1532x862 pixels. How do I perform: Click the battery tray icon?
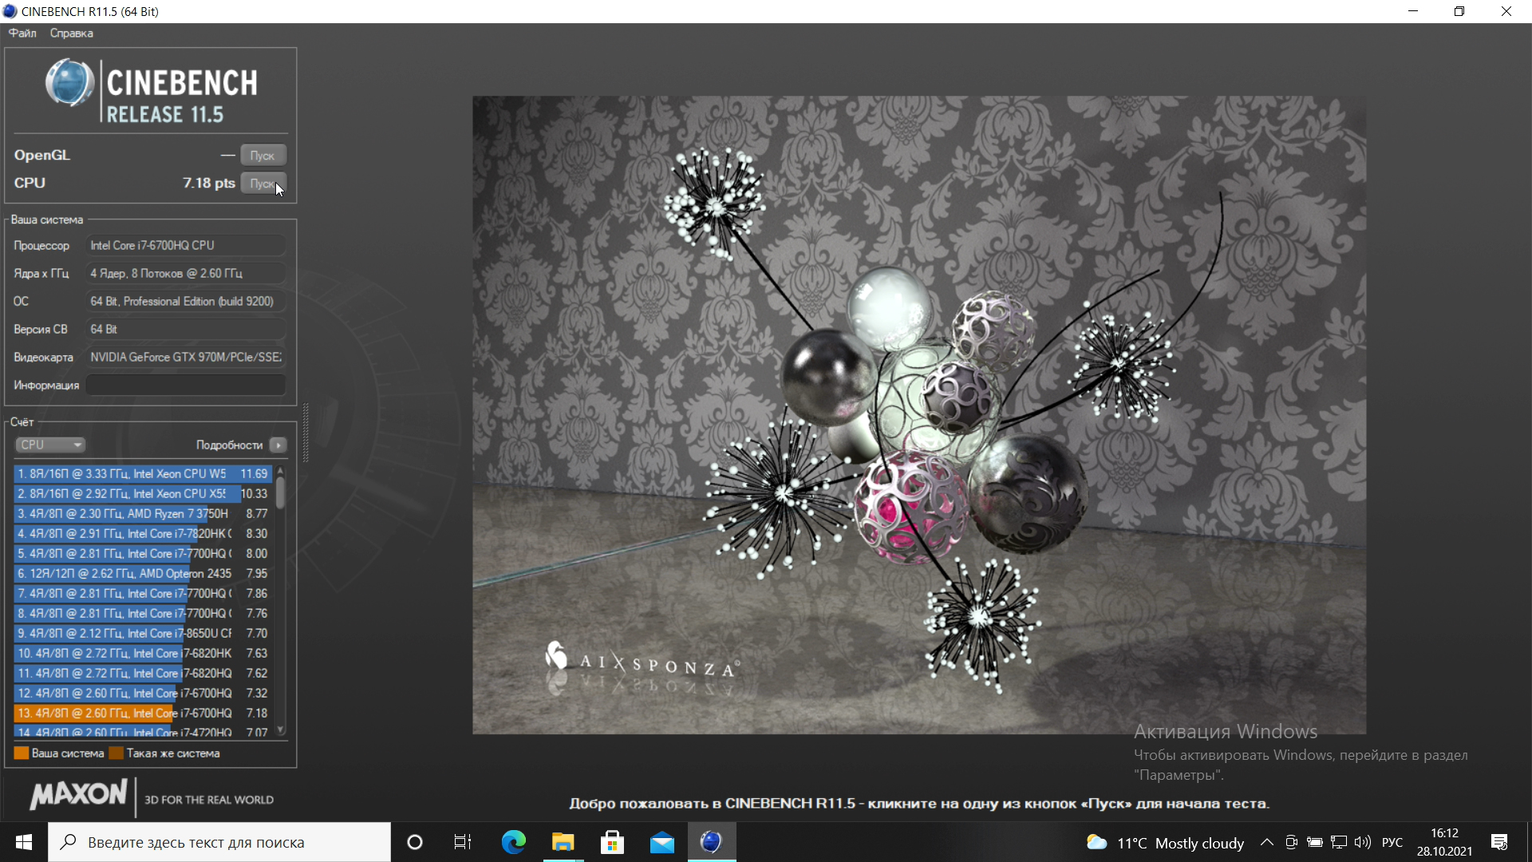click(1315, 842)
